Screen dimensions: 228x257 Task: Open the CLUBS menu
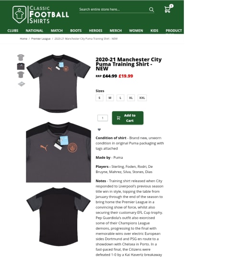(13, 31)
